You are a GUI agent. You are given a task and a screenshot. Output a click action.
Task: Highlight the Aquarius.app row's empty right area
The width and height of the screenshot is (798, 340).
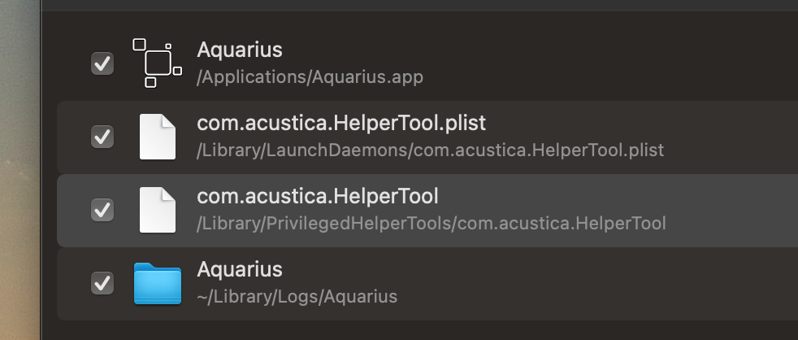650,63
